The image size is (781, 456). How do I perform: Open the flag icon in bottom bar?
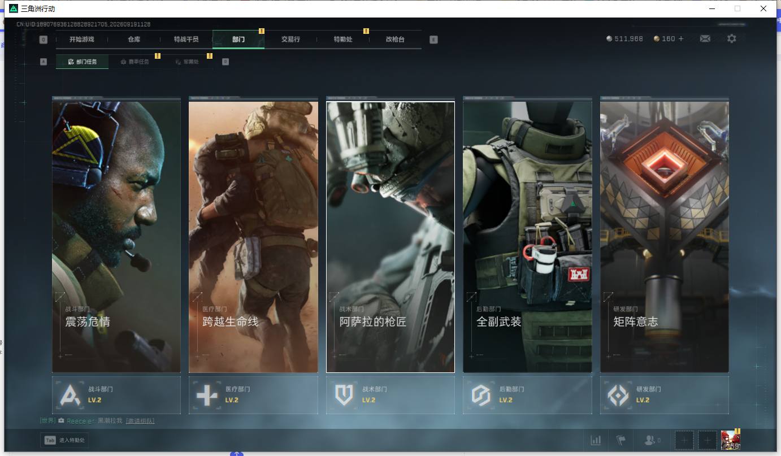[621, 440]
